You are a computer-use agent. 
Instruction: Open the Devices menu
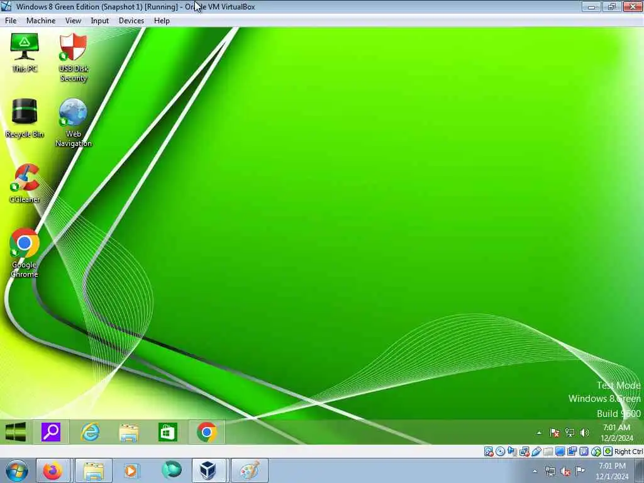(x=131, y=21)
